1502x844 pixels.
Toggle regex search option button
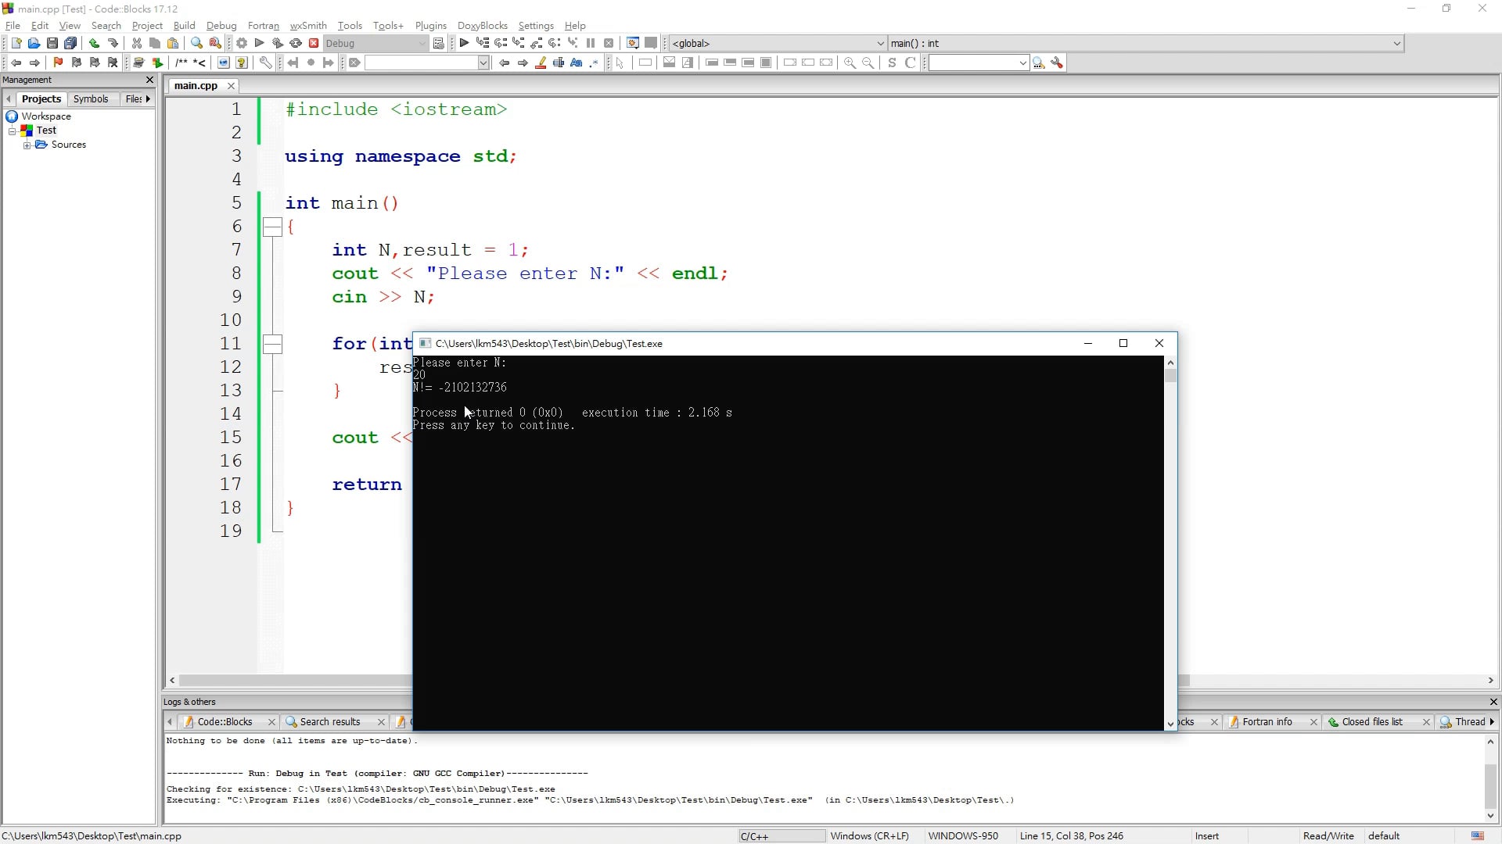pyautogui.click(x=595, y=63)
